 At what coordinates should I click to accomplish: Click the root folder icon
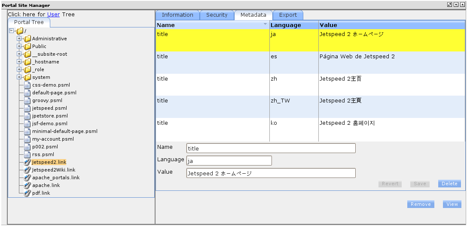[20, 31]
